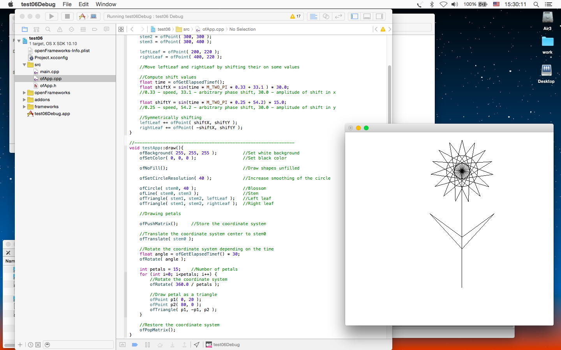The image size is (561, 350).
Task: Expand the addons folder
Action: [24, 100]
